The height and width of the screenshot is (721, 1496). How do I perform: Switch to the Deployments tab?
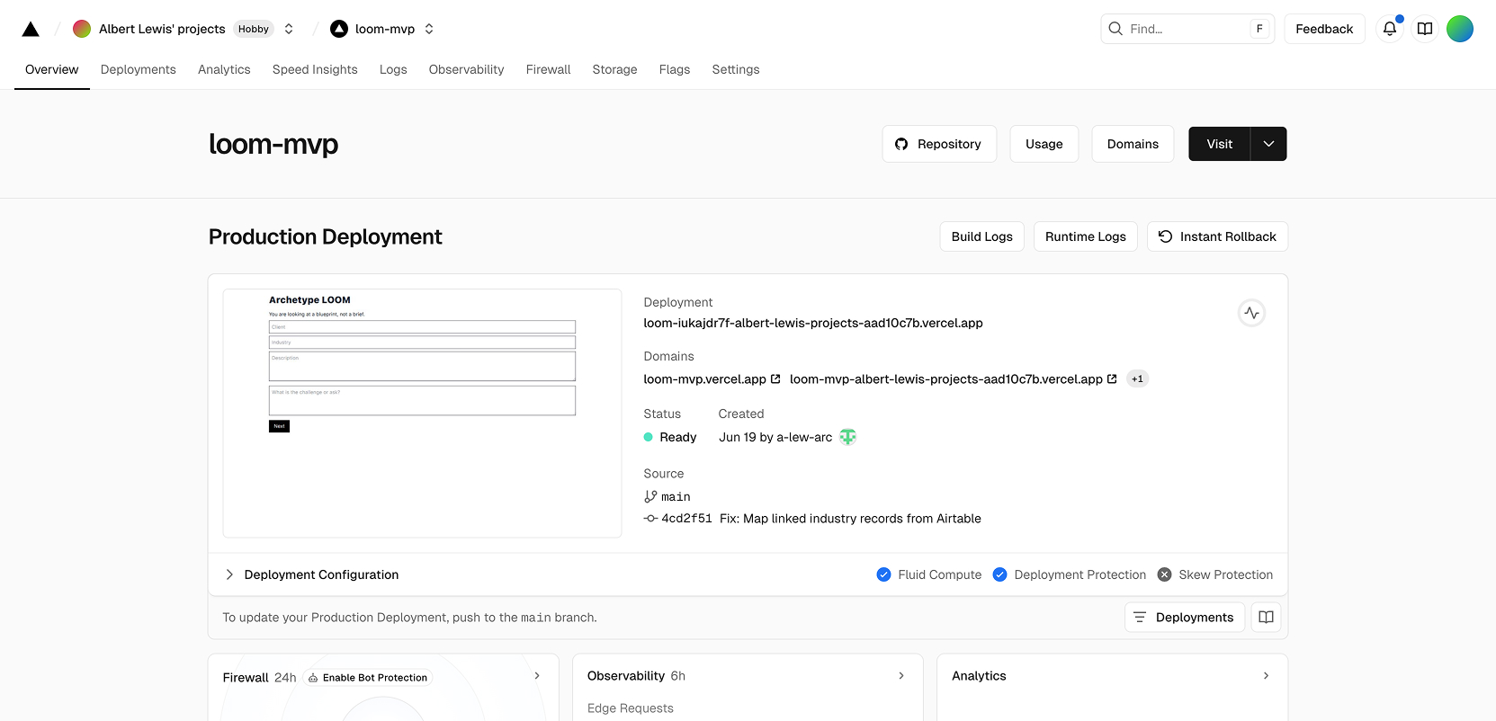tap(139, 69)
